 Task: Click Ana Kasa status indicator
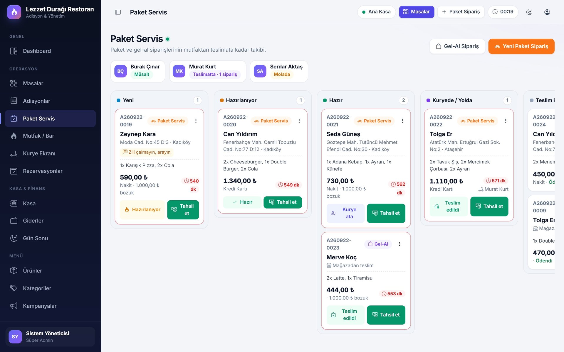pos(376,12)
